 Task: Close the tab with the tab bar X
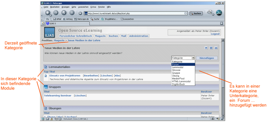tap(222, 23)
